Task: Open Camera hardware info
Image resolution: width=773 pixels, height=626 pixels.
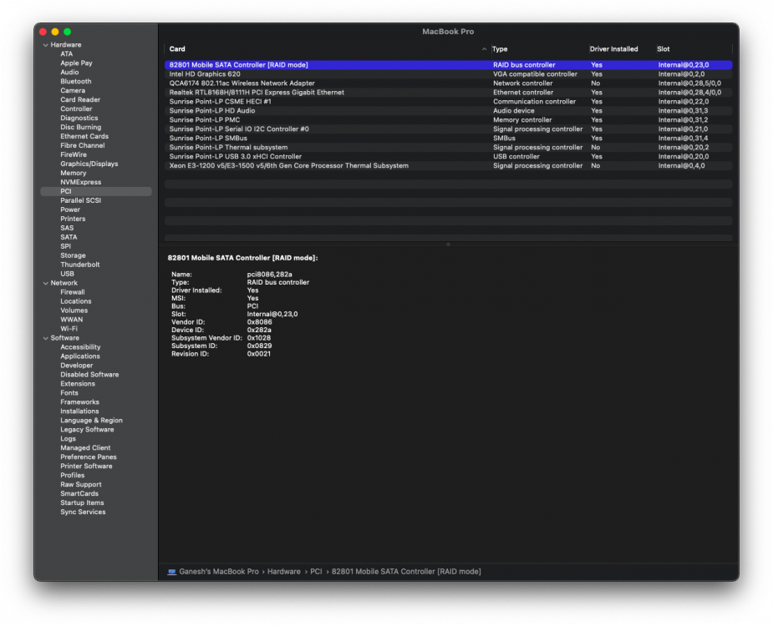Action: coord(73,91)
